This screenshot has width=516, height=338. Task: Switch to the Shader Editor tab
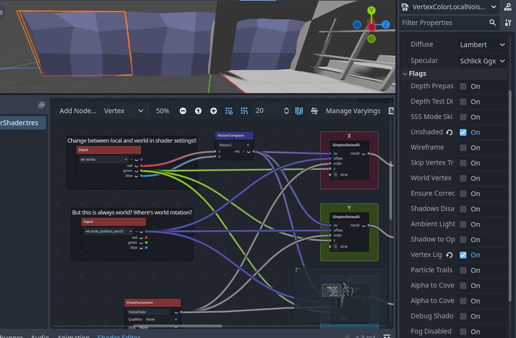coord(119,335)
